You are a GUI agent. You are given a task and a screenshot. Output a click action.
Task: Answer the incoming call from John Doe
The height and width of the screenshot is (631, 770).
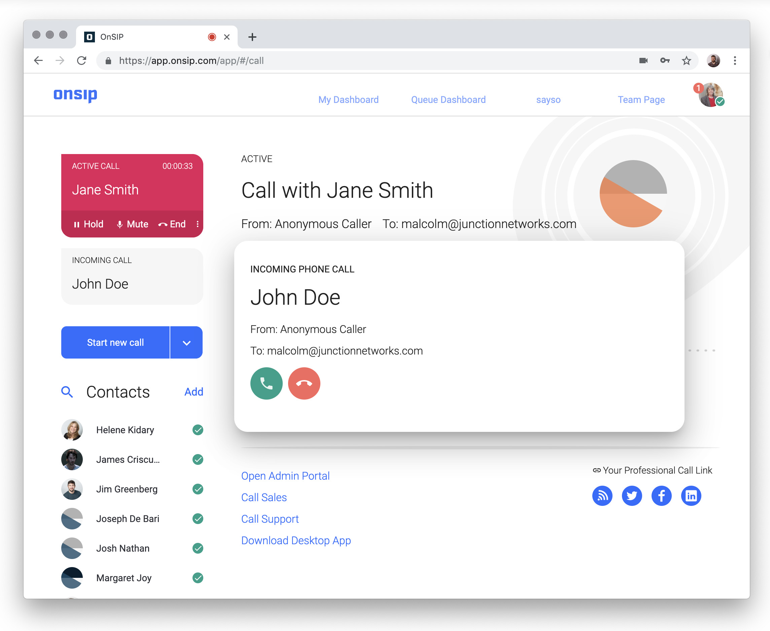pyautogui.click(x=266, y=383)
